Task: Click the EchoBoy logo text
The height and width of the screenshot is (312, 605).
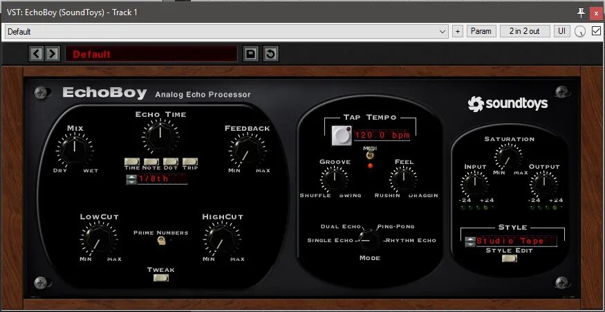Action: pos(104,93)
